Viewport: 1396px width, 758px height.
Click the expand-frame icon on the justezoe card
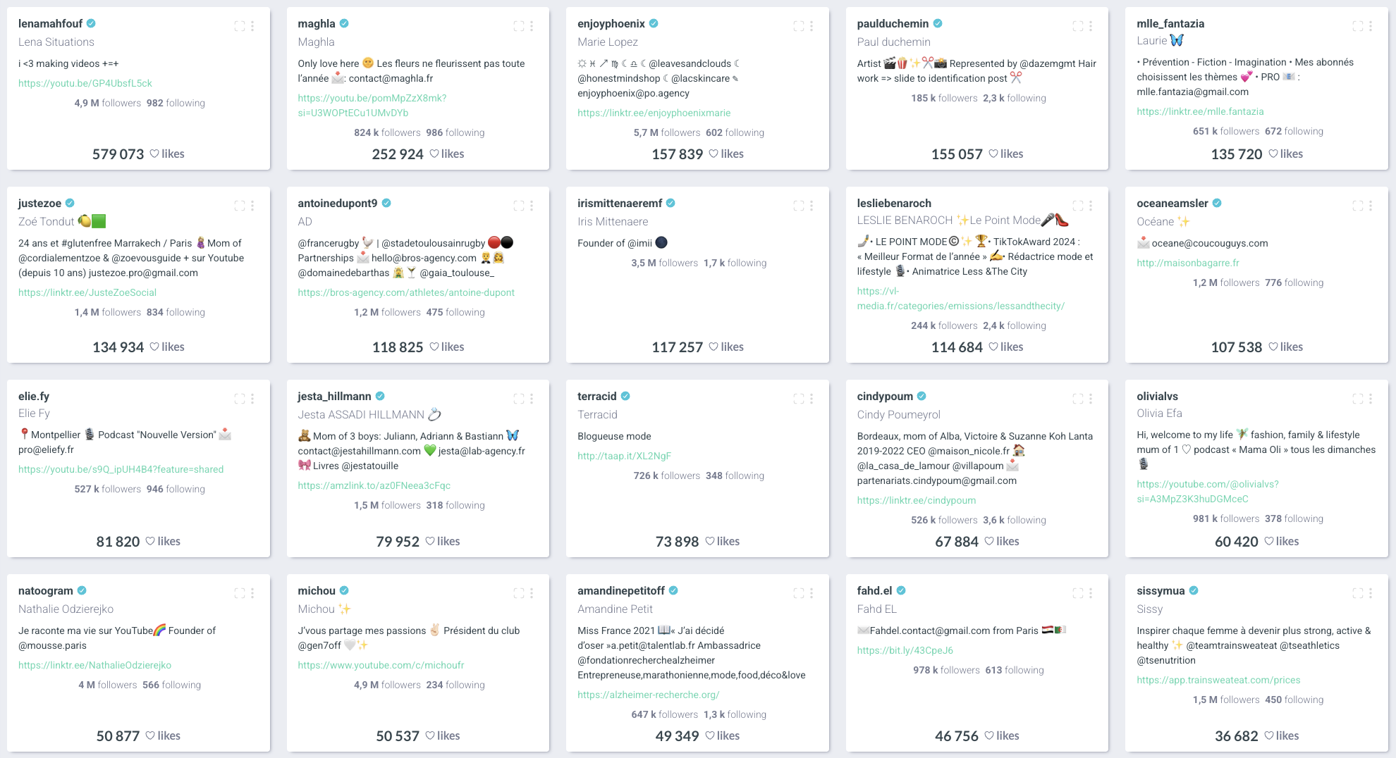point(240,206)
